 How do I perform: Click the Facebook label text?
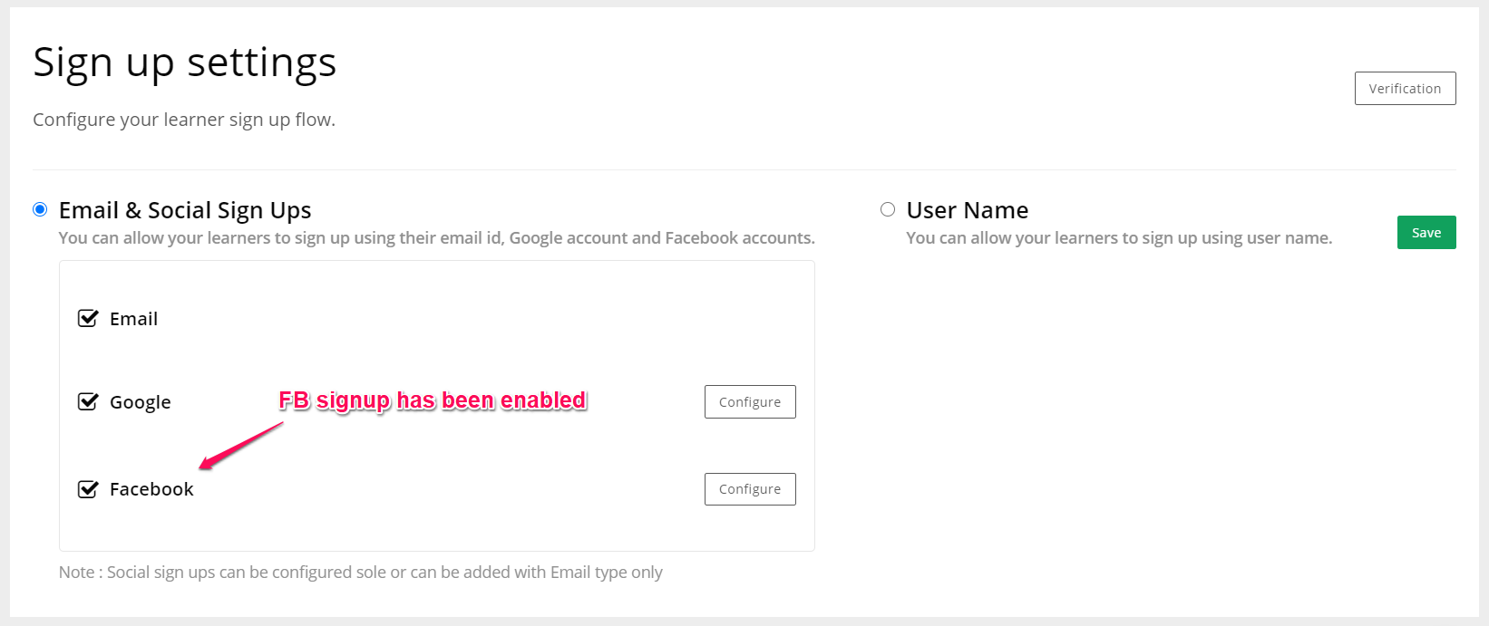click(x=151, y=489)
